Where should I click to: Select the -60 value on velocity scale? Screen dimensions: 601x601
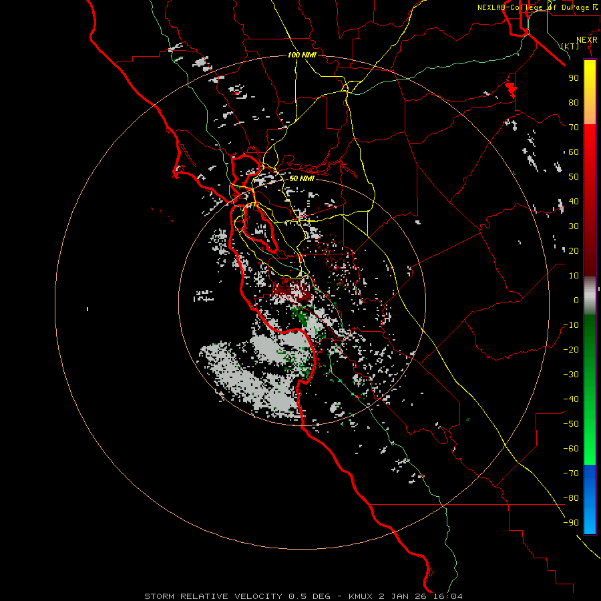pos(571,449)
